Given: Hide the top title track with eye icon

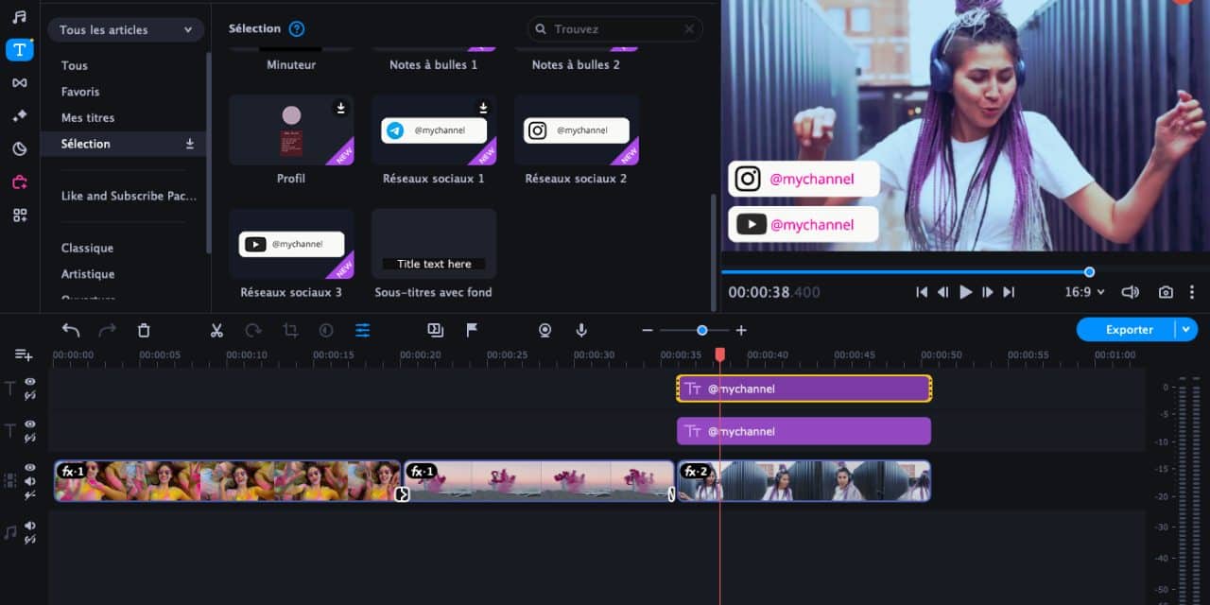Looking at the screenshot, I should (30, 382).
